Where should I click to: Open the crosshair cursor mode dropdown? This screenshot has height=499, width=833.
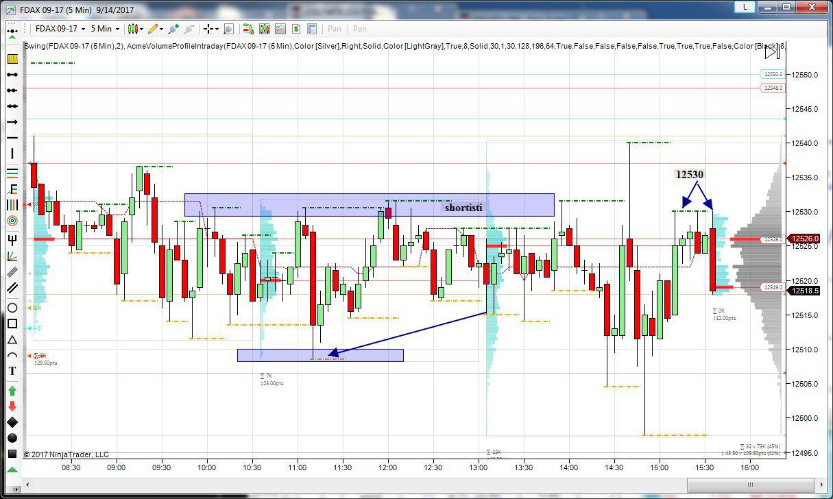pyautogui.click(x=211, y=29)
